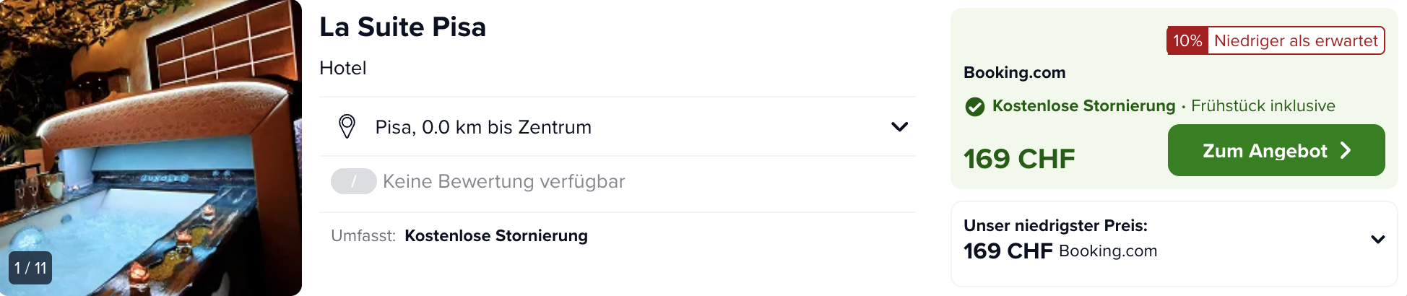The image size is (1407, 296).
Task: Click the Frühstück inklusive label
Action: point(1263,106)
